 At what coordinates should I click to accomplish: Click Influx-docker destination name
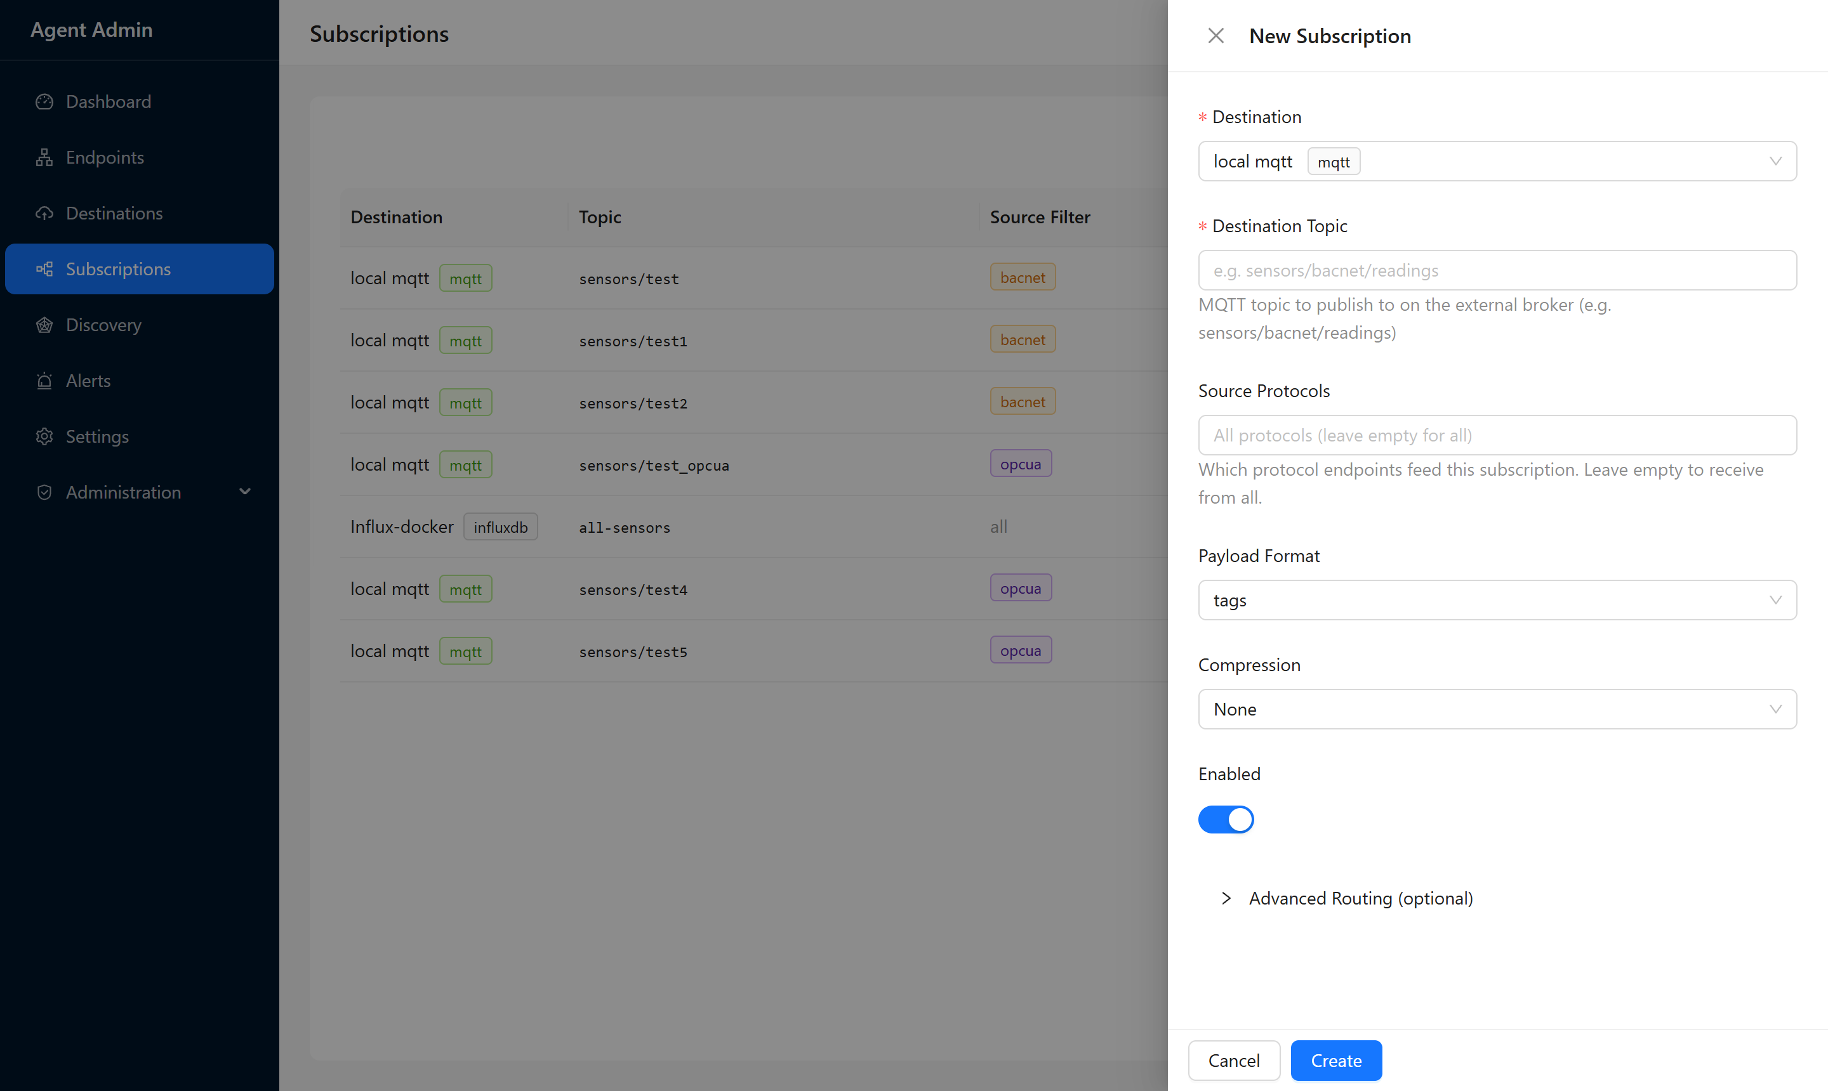(402, 526)
